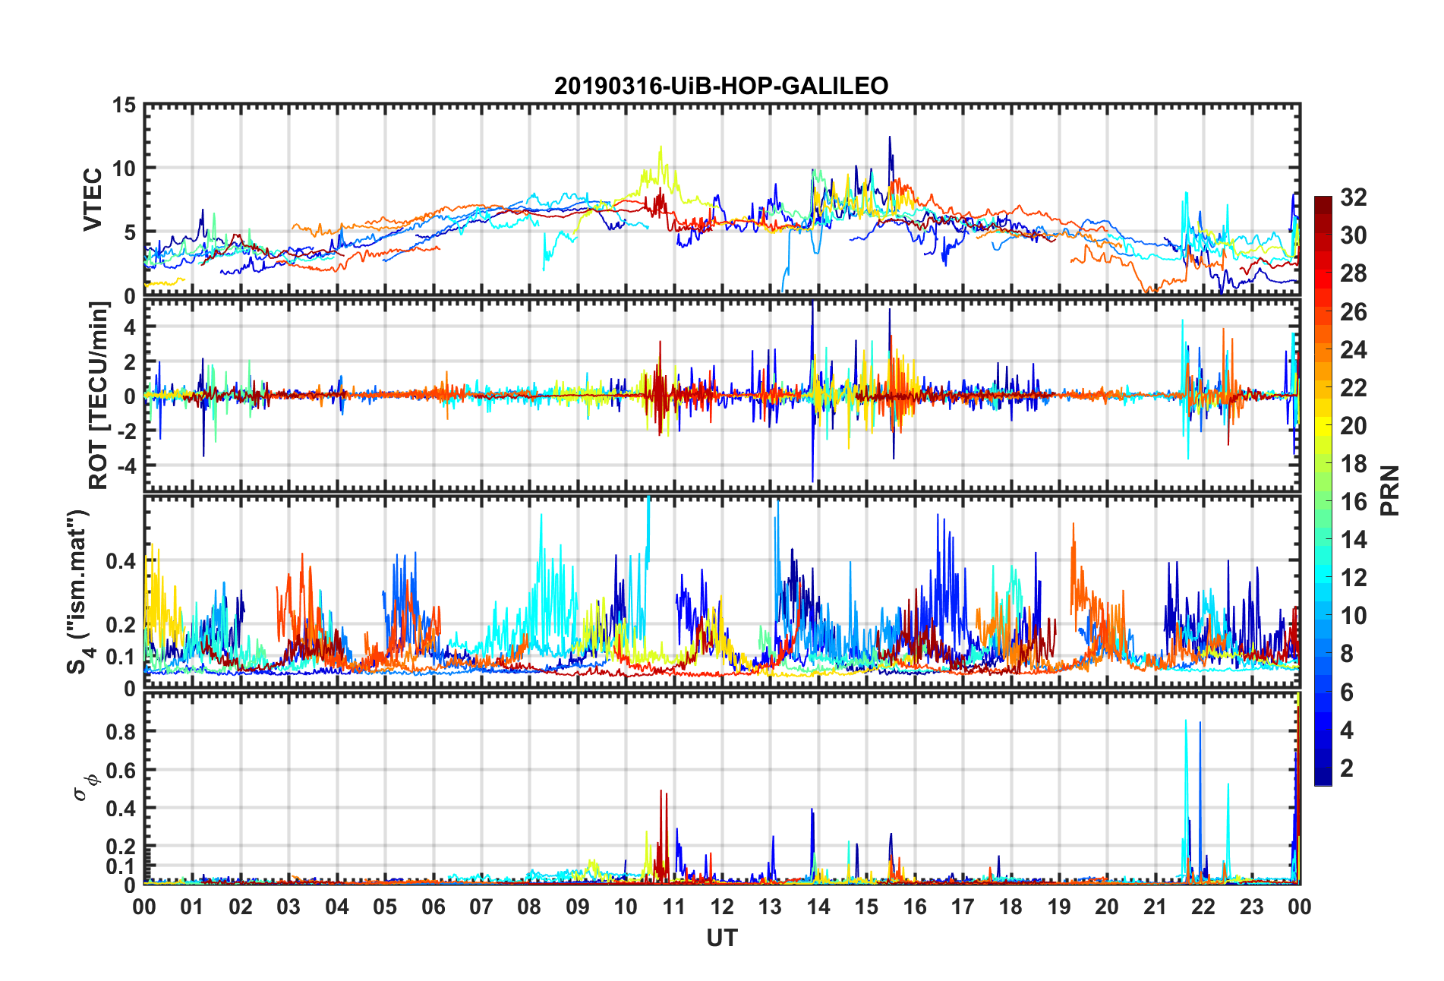Image resolution: width=1444 pixels, height=981 pixels.
Task: Click x-axis tick label 19
Action: point(1059,907)
